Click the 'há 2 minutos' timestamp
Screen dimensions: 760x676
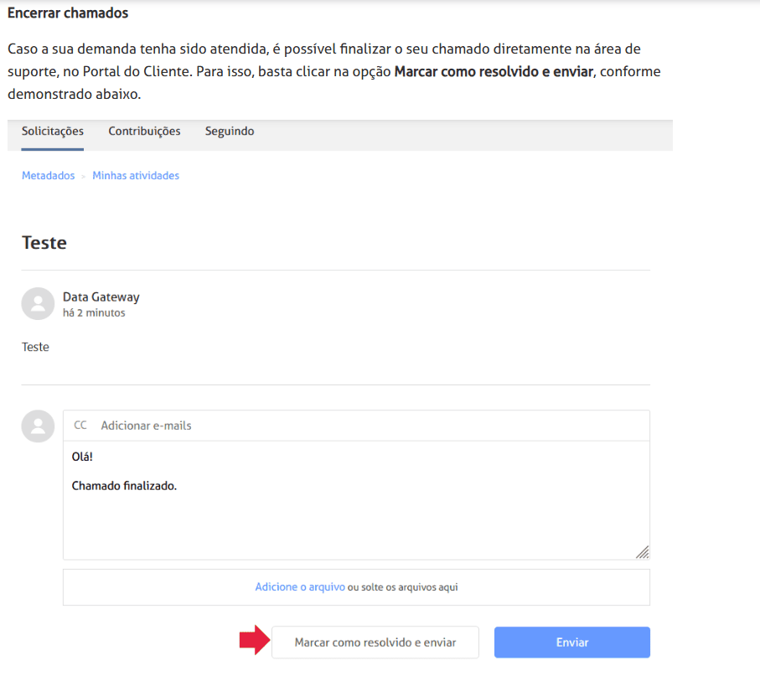point(94,313)
